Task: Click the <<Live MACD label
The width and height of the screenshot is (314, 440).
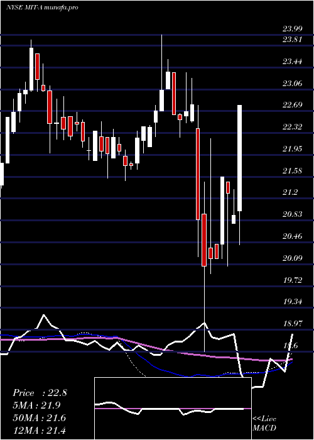Action: click(264, 424)
